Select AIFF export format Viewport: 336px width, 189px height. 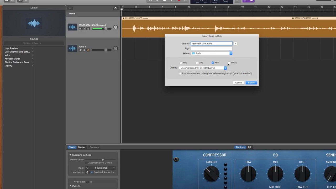[x=213, y=63]
